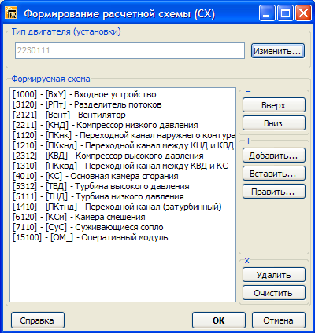Image resolution: width=315 pixels, height=333 pixels.
Task: Click the Вставить... button
Action: (x=274, y=174)
